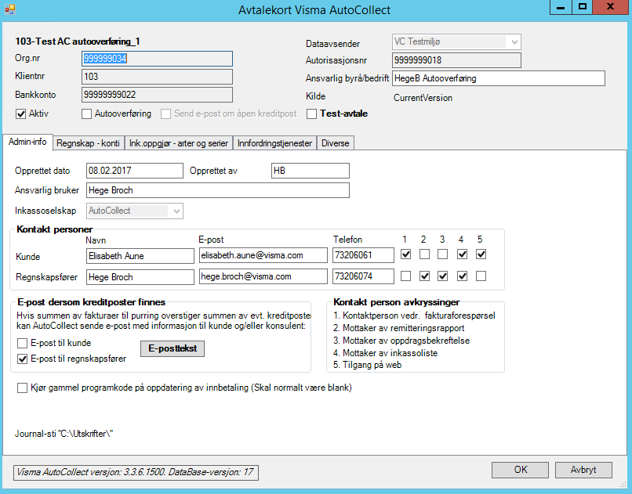Click the CurrentVersion Kilde value

[x=423, y=98]
